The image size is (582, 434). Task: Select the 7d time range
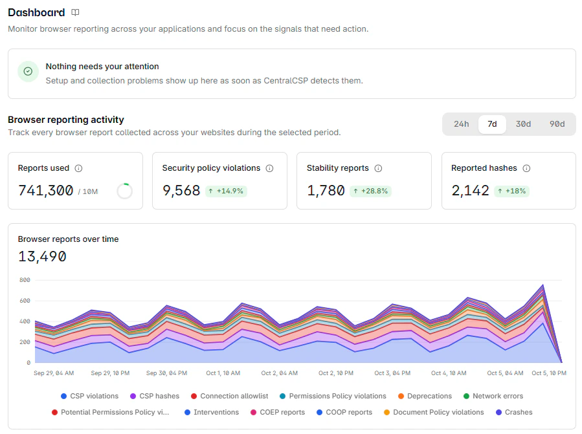click(x=492, y=124)
